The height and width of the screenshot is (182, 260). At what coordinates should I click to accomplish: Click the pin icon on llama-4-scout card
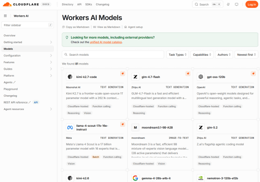[x=123, y=124]
